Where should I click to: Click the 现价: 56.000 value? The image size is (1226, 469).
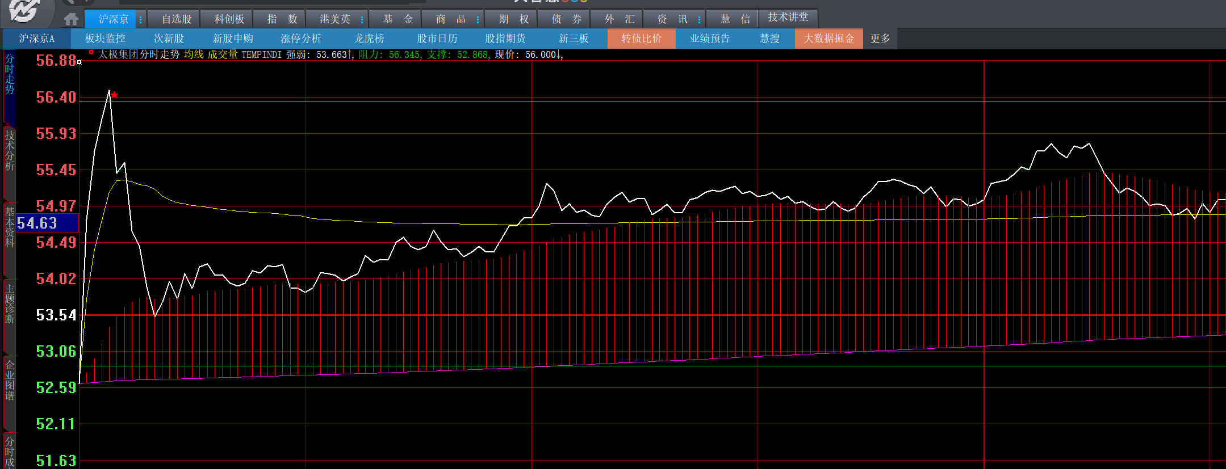coord(528,54)
